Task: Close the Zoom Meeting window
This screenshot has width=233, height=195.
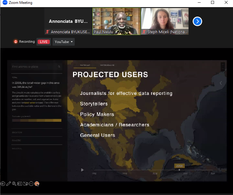Action: tap(226, 3)
